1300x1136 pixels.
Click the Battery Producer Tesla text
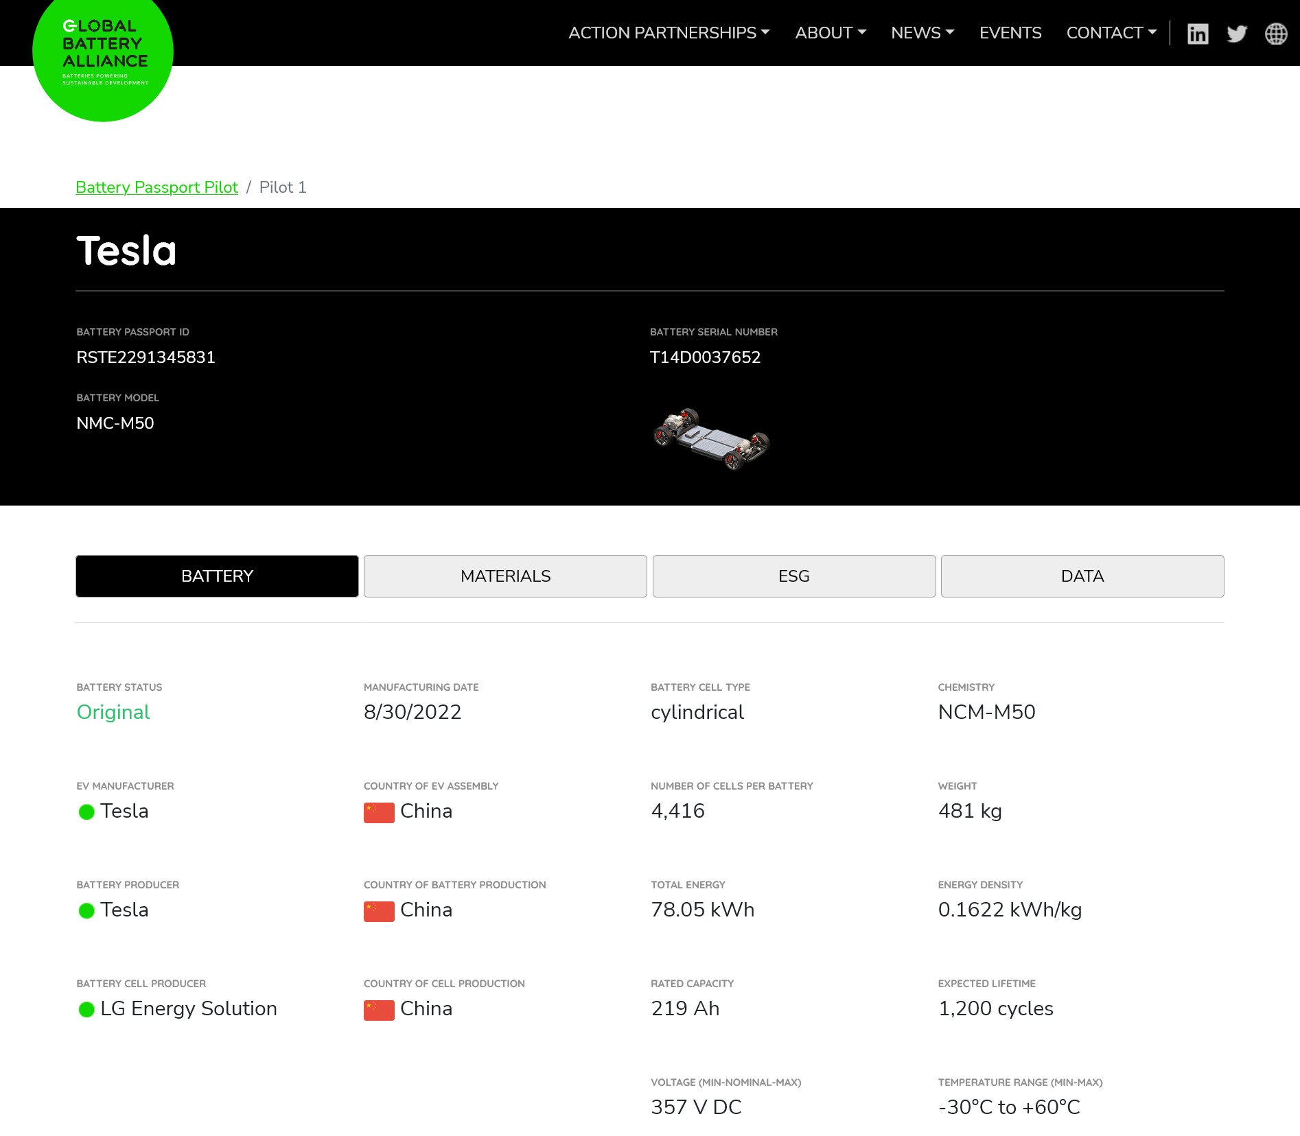point(124,910)
